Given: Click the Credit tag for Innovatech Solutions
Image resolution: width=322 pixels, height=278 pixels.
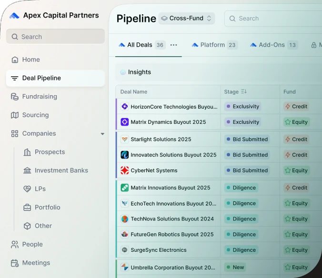Looking at the screenshot, I should [x=296, y=155].
